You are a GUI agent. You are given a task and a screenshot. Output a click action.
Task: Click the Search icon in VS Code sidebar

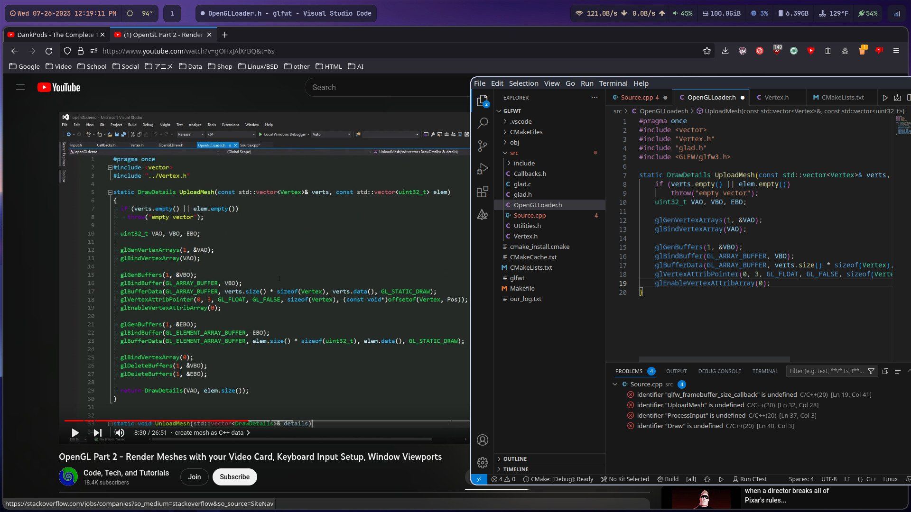pos(483,122)
